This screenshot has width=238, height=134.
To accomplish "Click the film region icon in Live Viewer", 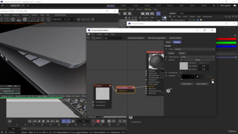I will [36, 19].
